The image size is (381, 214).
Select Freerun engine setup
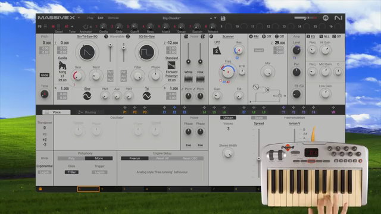point(135,158)
